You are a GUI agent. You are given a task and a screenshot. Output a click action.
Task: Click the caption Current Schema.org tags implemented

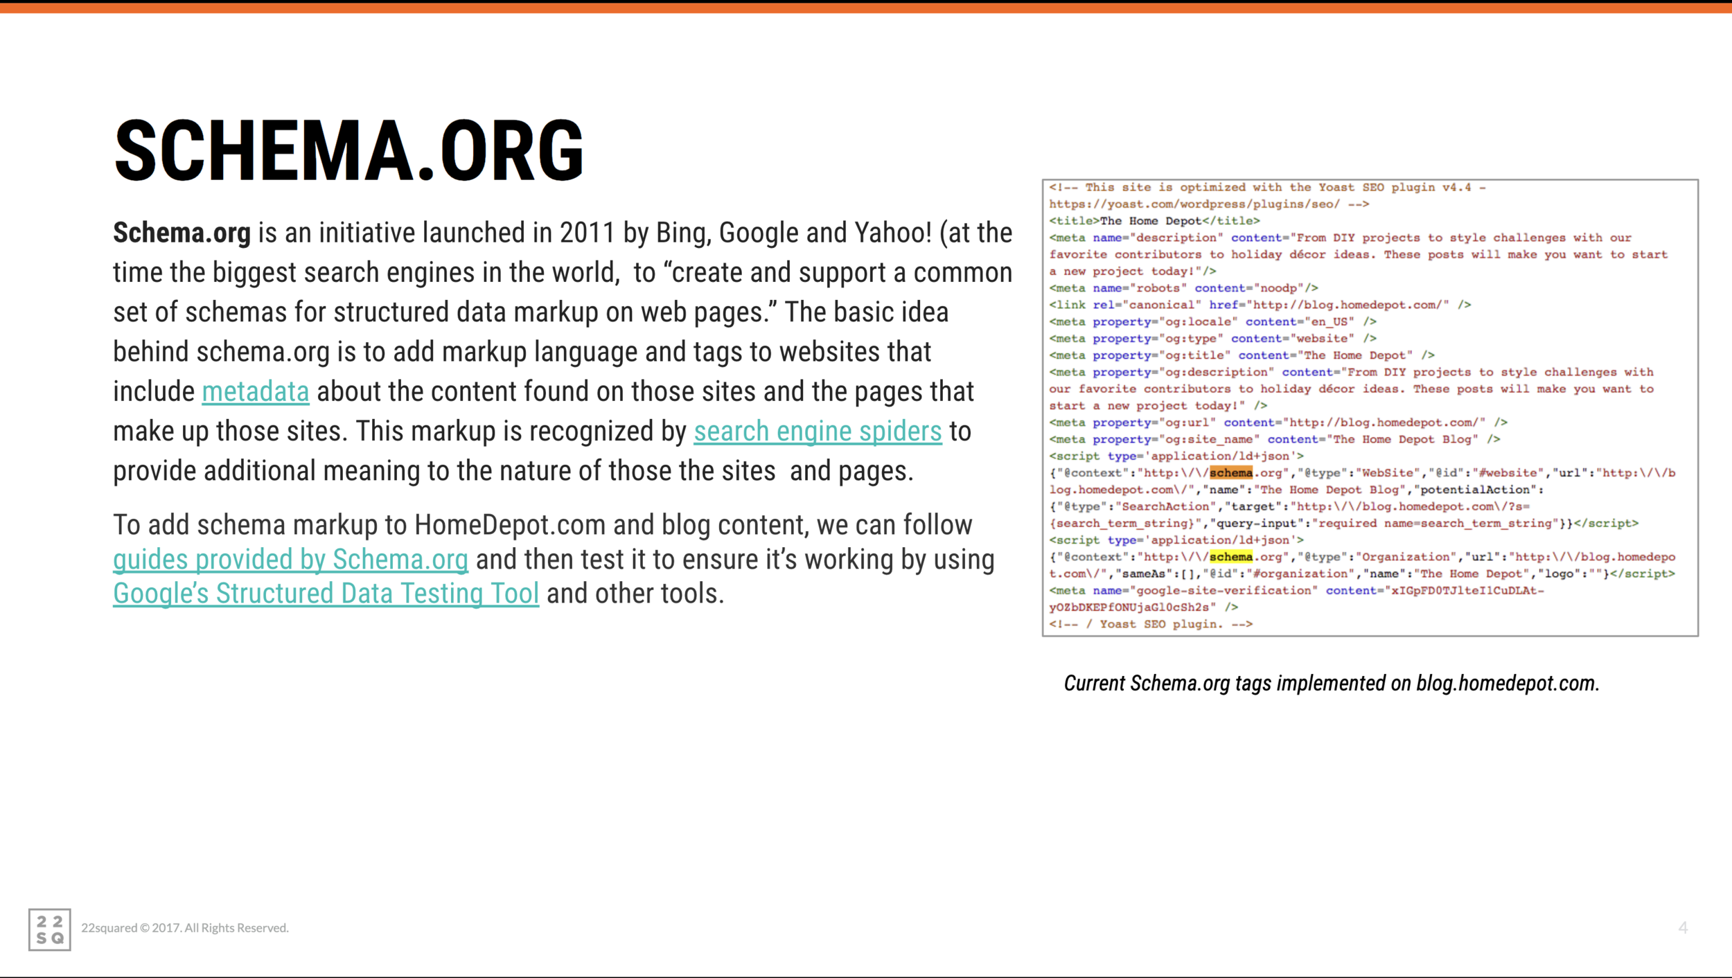(1332, 684)
